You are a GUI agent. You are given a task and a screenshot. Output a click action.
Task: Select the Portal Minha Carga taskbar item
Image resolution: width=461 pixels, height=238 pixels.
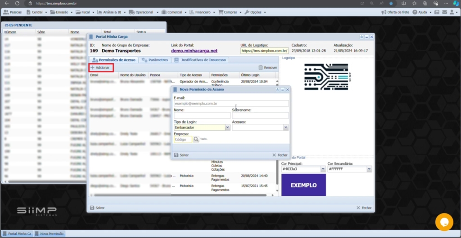(x=17, y=234)
